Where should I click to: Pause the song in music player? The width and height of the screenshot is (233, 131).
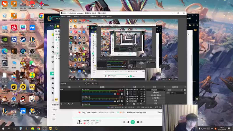click(133, 122)
